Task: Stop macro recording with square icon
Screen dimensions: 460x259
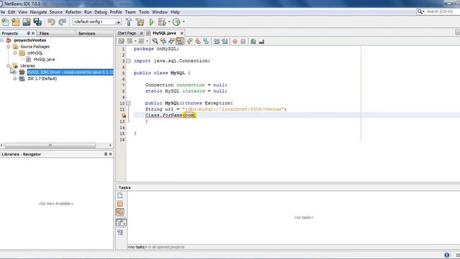Action: [x=243, y=42]
